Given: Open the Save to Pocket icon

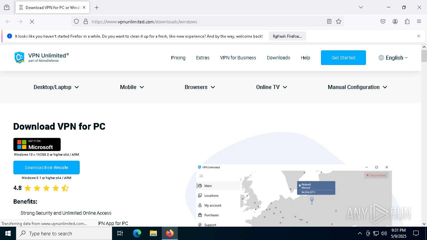Looking at the screenshot, I should click(383, 22).
